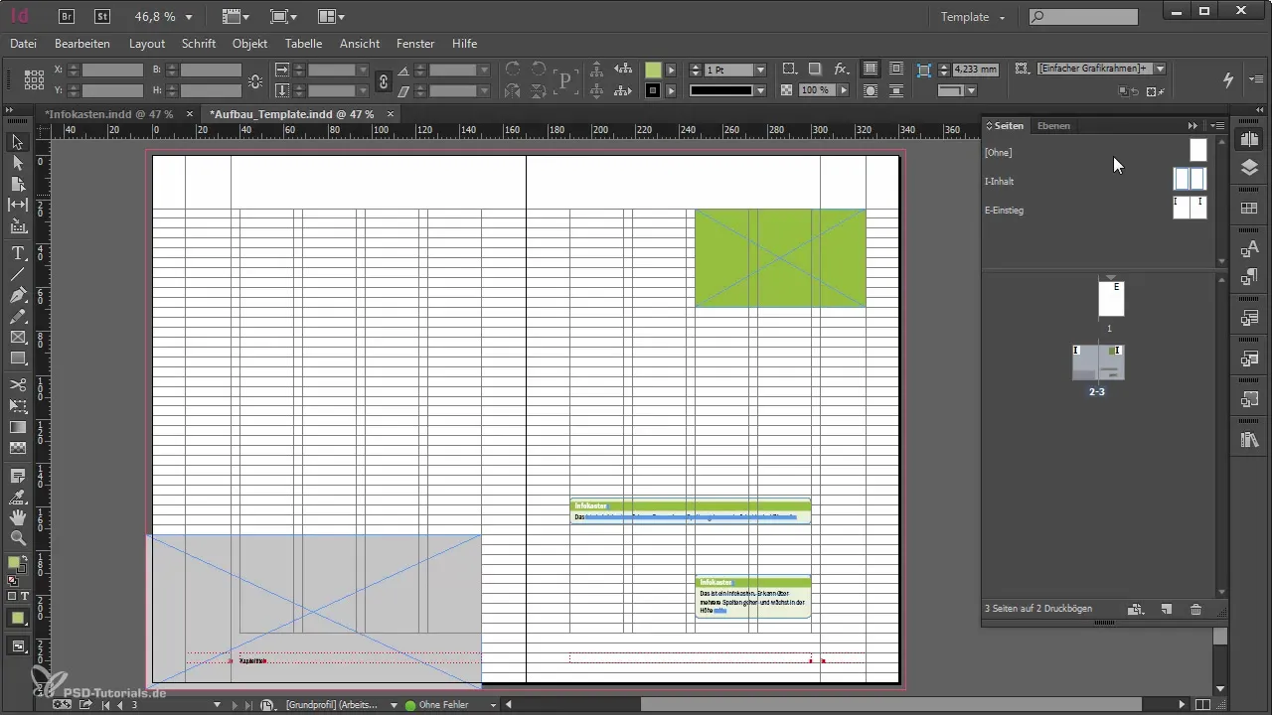
Task: Open the Datei menu
Action: (23, 44)
